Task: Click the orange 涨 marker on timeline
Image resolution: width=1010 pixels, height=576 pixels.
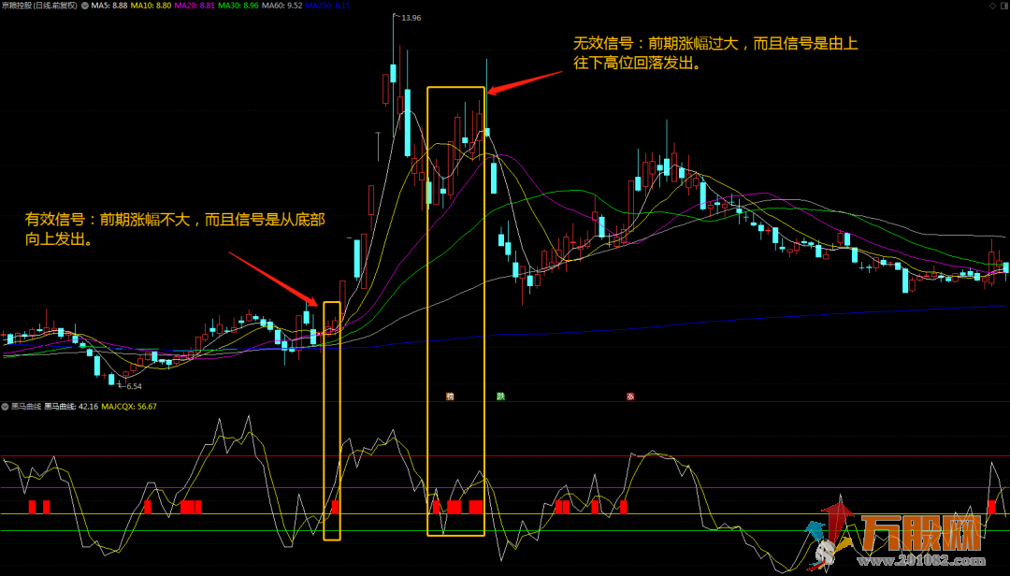Action: 450,396
